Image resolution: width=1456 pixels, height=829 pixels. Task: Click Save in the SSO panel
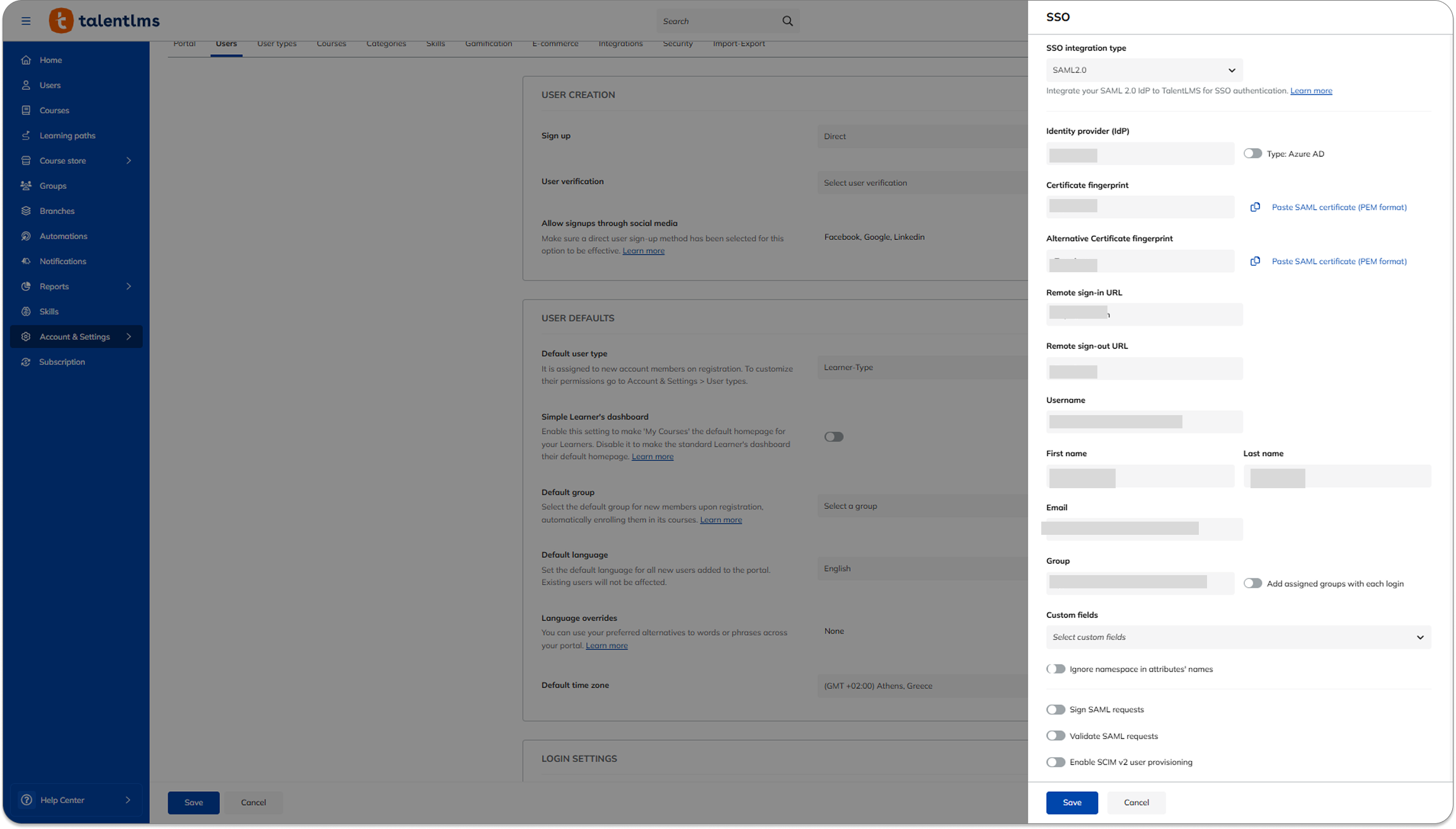tap(1072, 803)
